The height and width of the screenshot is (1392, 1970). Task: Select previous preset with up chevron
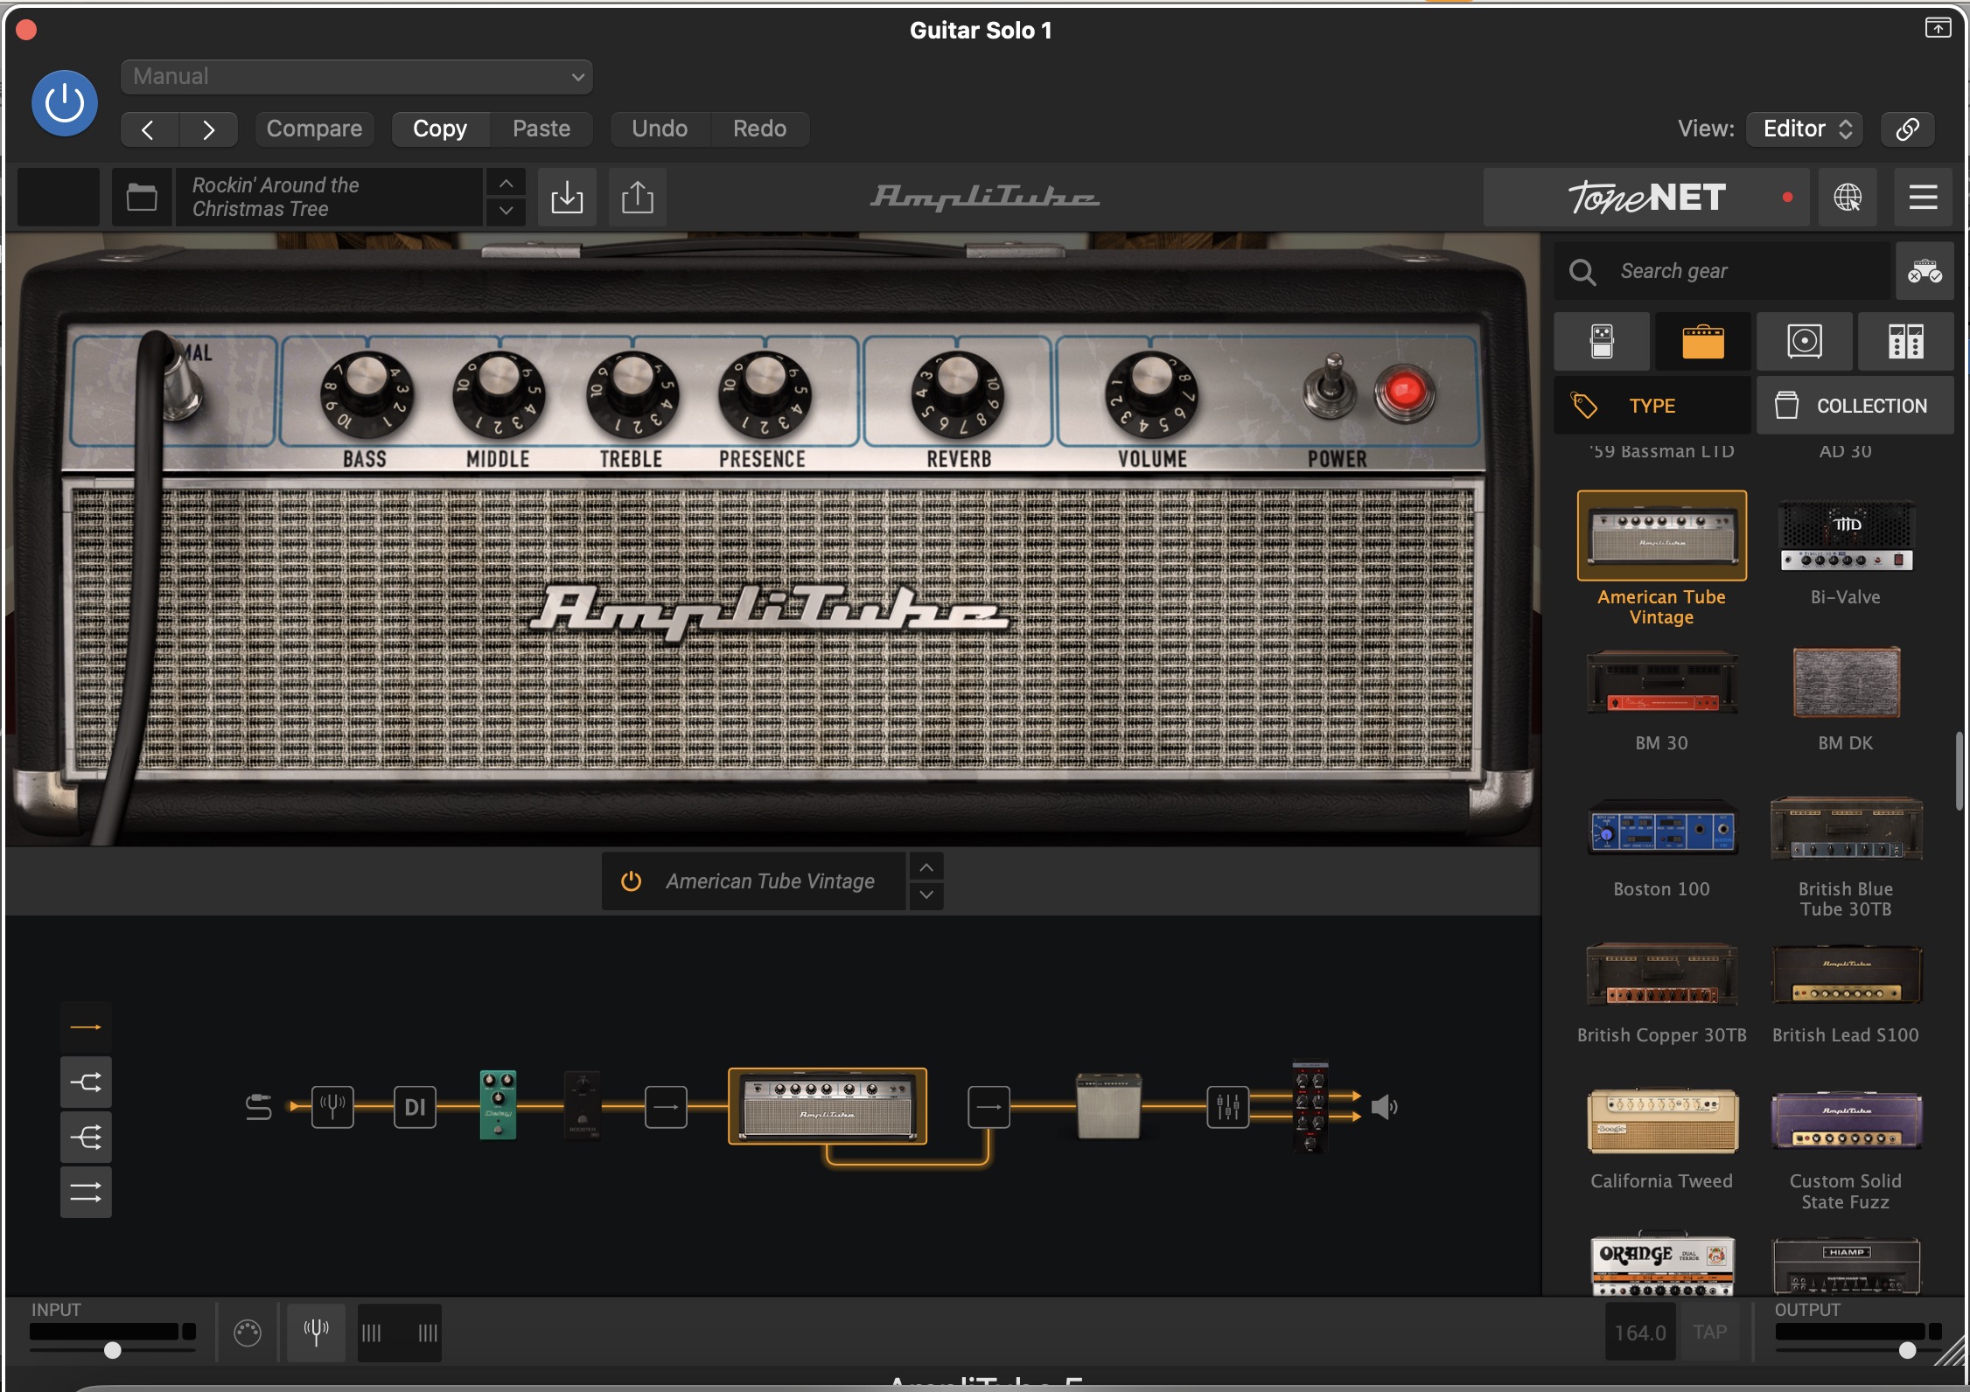(506, 184)
